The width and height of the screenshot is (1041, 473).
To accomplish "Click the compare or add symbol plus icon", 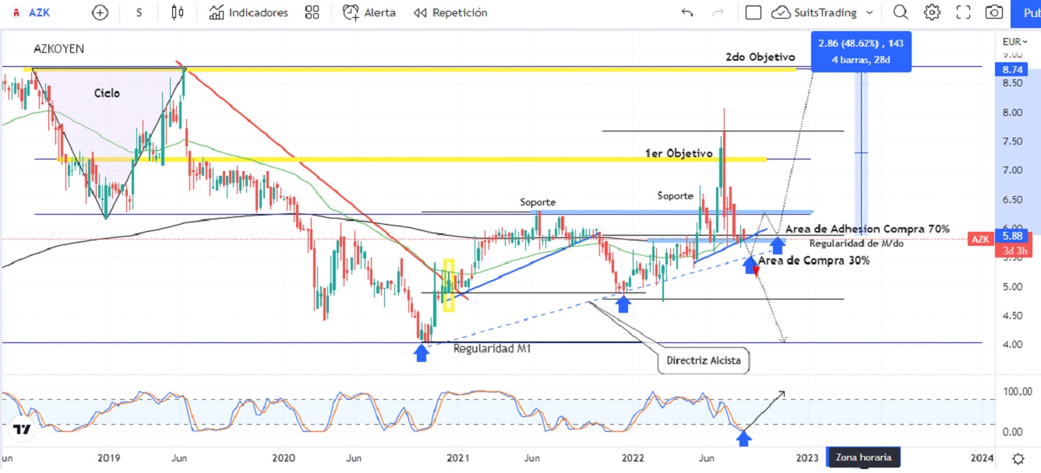I will coord(101,12).
